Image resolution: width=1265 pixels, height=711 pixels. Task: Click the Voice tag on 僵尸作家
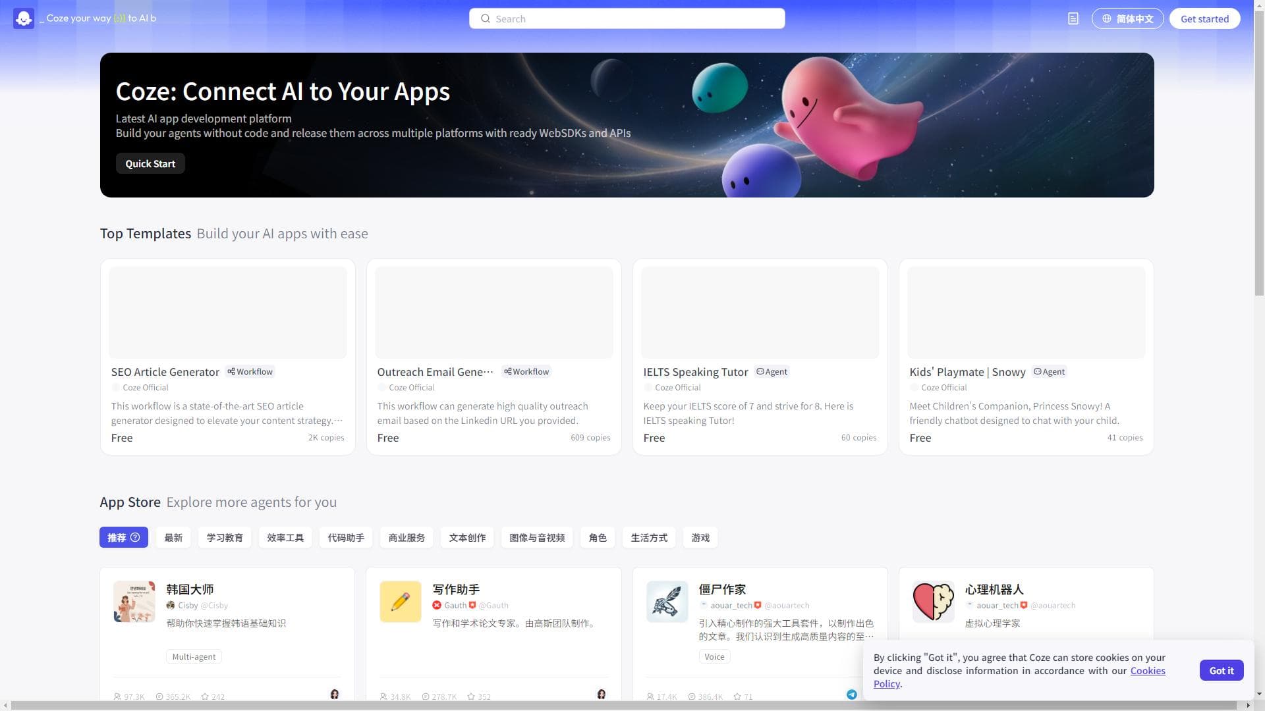tap(714, 656)
